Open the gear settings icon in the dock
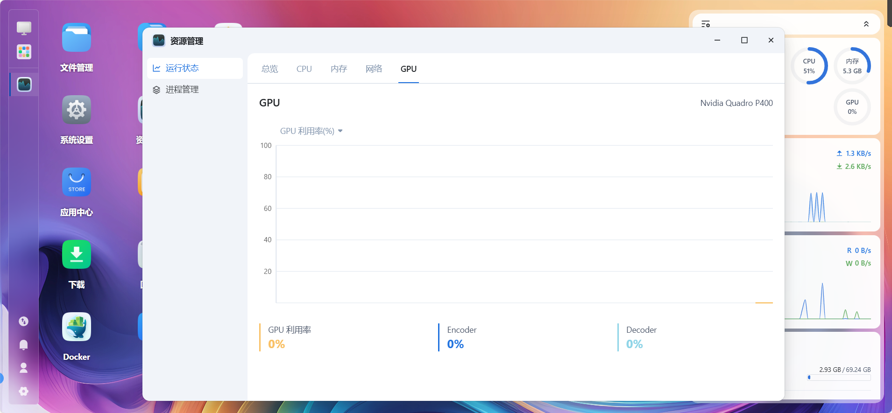 pos(24,391)
